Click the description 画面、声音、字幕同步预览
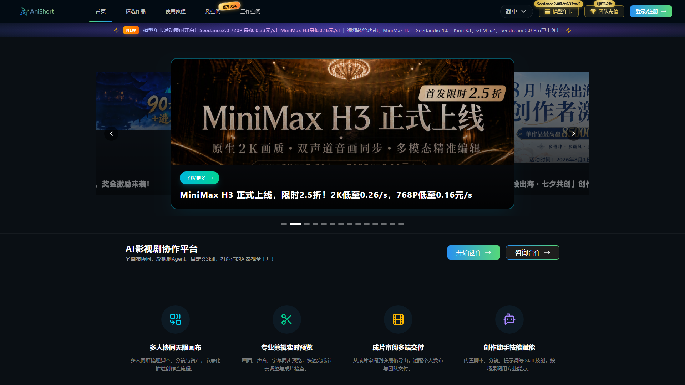685x385 pixels. (287, 364)
